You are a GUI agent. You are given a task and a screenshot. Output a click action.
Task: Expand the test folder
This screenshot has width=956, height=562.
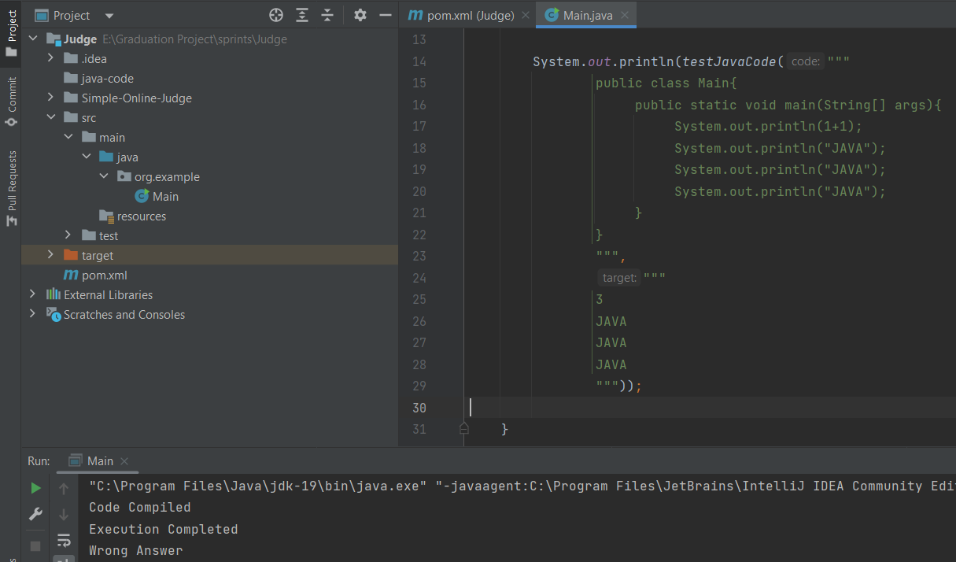point(68,235)
